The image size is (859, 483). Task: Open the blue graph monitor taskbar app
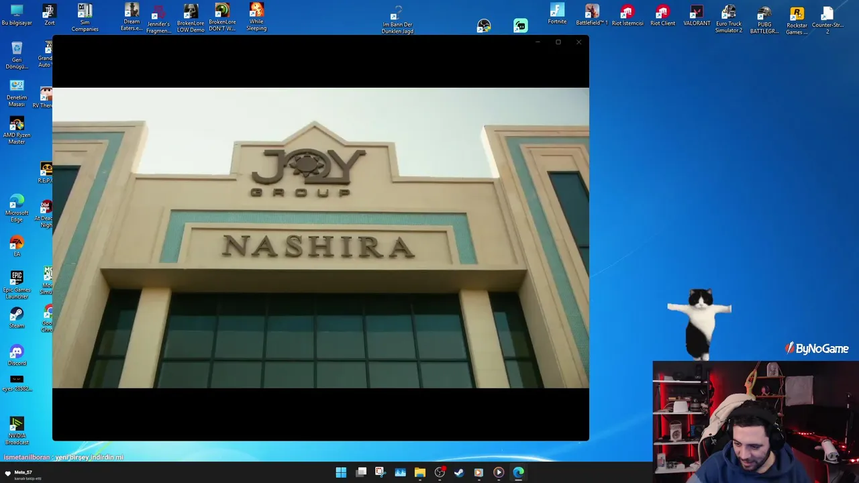pos(400,472)
